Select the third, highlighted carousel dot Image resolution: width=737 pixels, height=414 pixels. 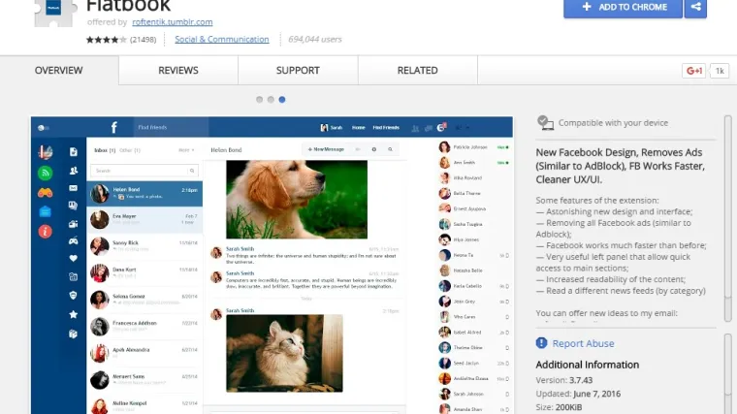(282, 99)
